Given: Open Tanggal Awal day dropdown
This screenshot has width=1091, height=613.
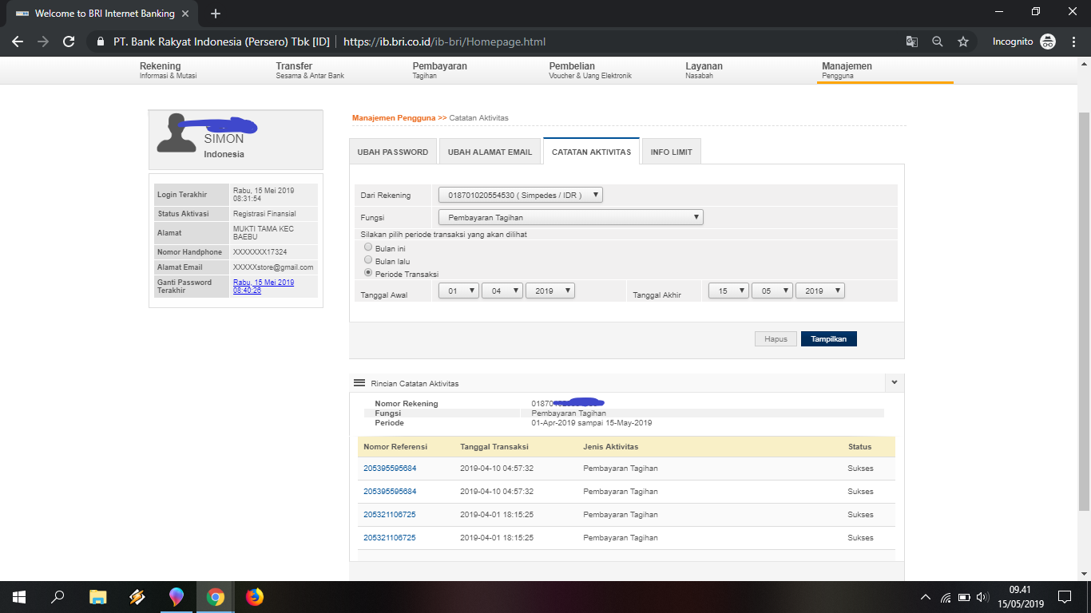Looking at the screenshot, I should [458, 291].
